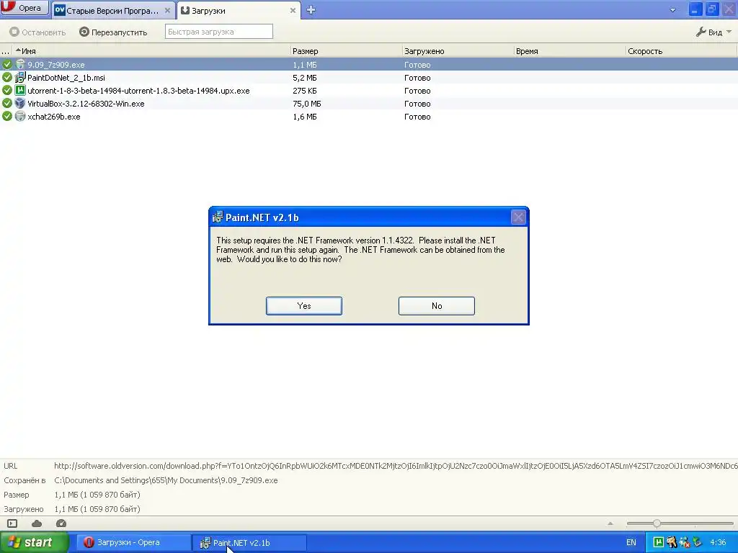Click Yes in the Paint.NET setup dialog
738x553 pixels.
pyautogui.click(x=304, y=305)
